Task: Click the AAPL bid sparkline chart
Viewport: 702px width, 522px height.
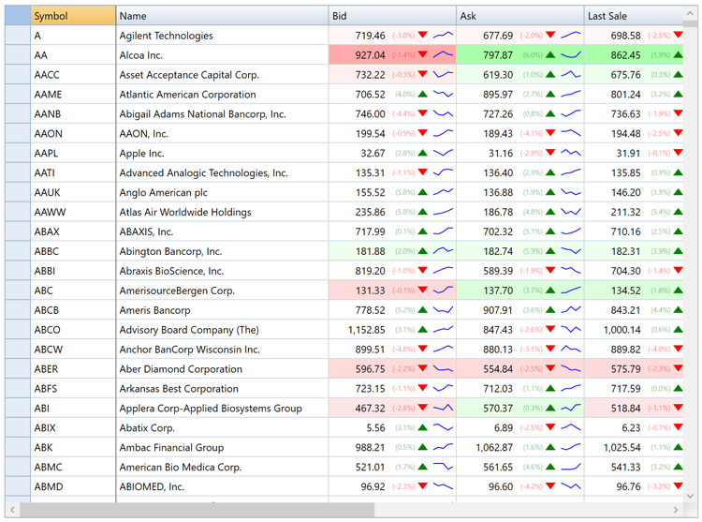Action: pyautogui.click(x=444, y=153)
